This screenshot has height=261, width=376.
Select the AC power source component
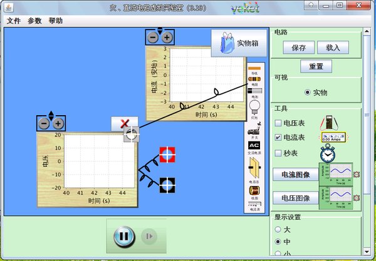[254, 145]
